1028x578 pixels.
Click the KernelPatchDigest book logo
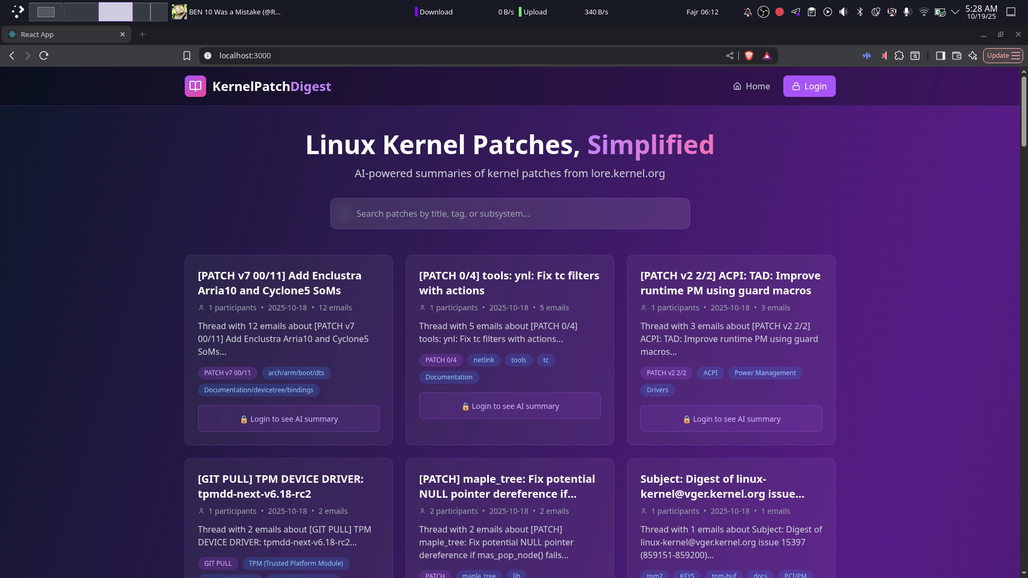[x=195, y=86]
